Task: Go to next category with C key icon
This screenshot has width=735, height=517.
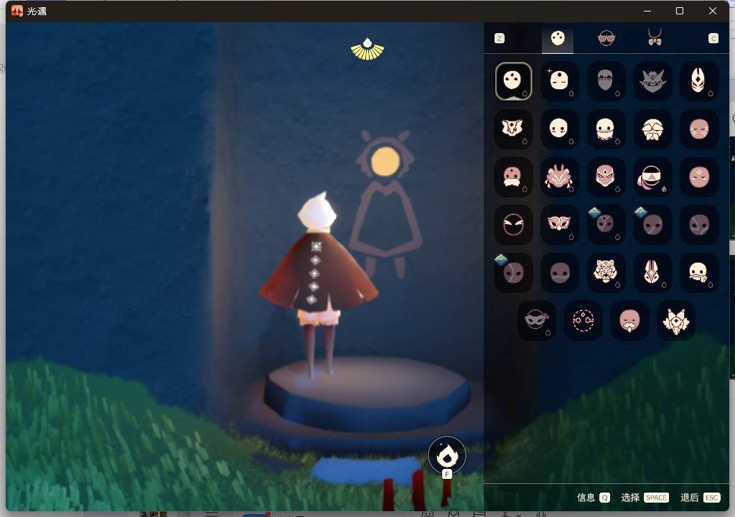Action: tap(713, 39)
